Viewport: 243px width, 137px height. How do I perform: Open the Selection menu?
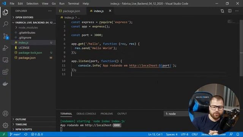[32, 3]
